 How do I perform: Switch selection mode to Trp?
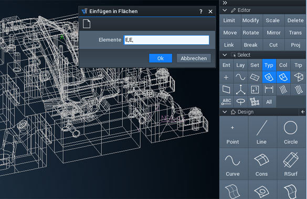coord(298,65)
